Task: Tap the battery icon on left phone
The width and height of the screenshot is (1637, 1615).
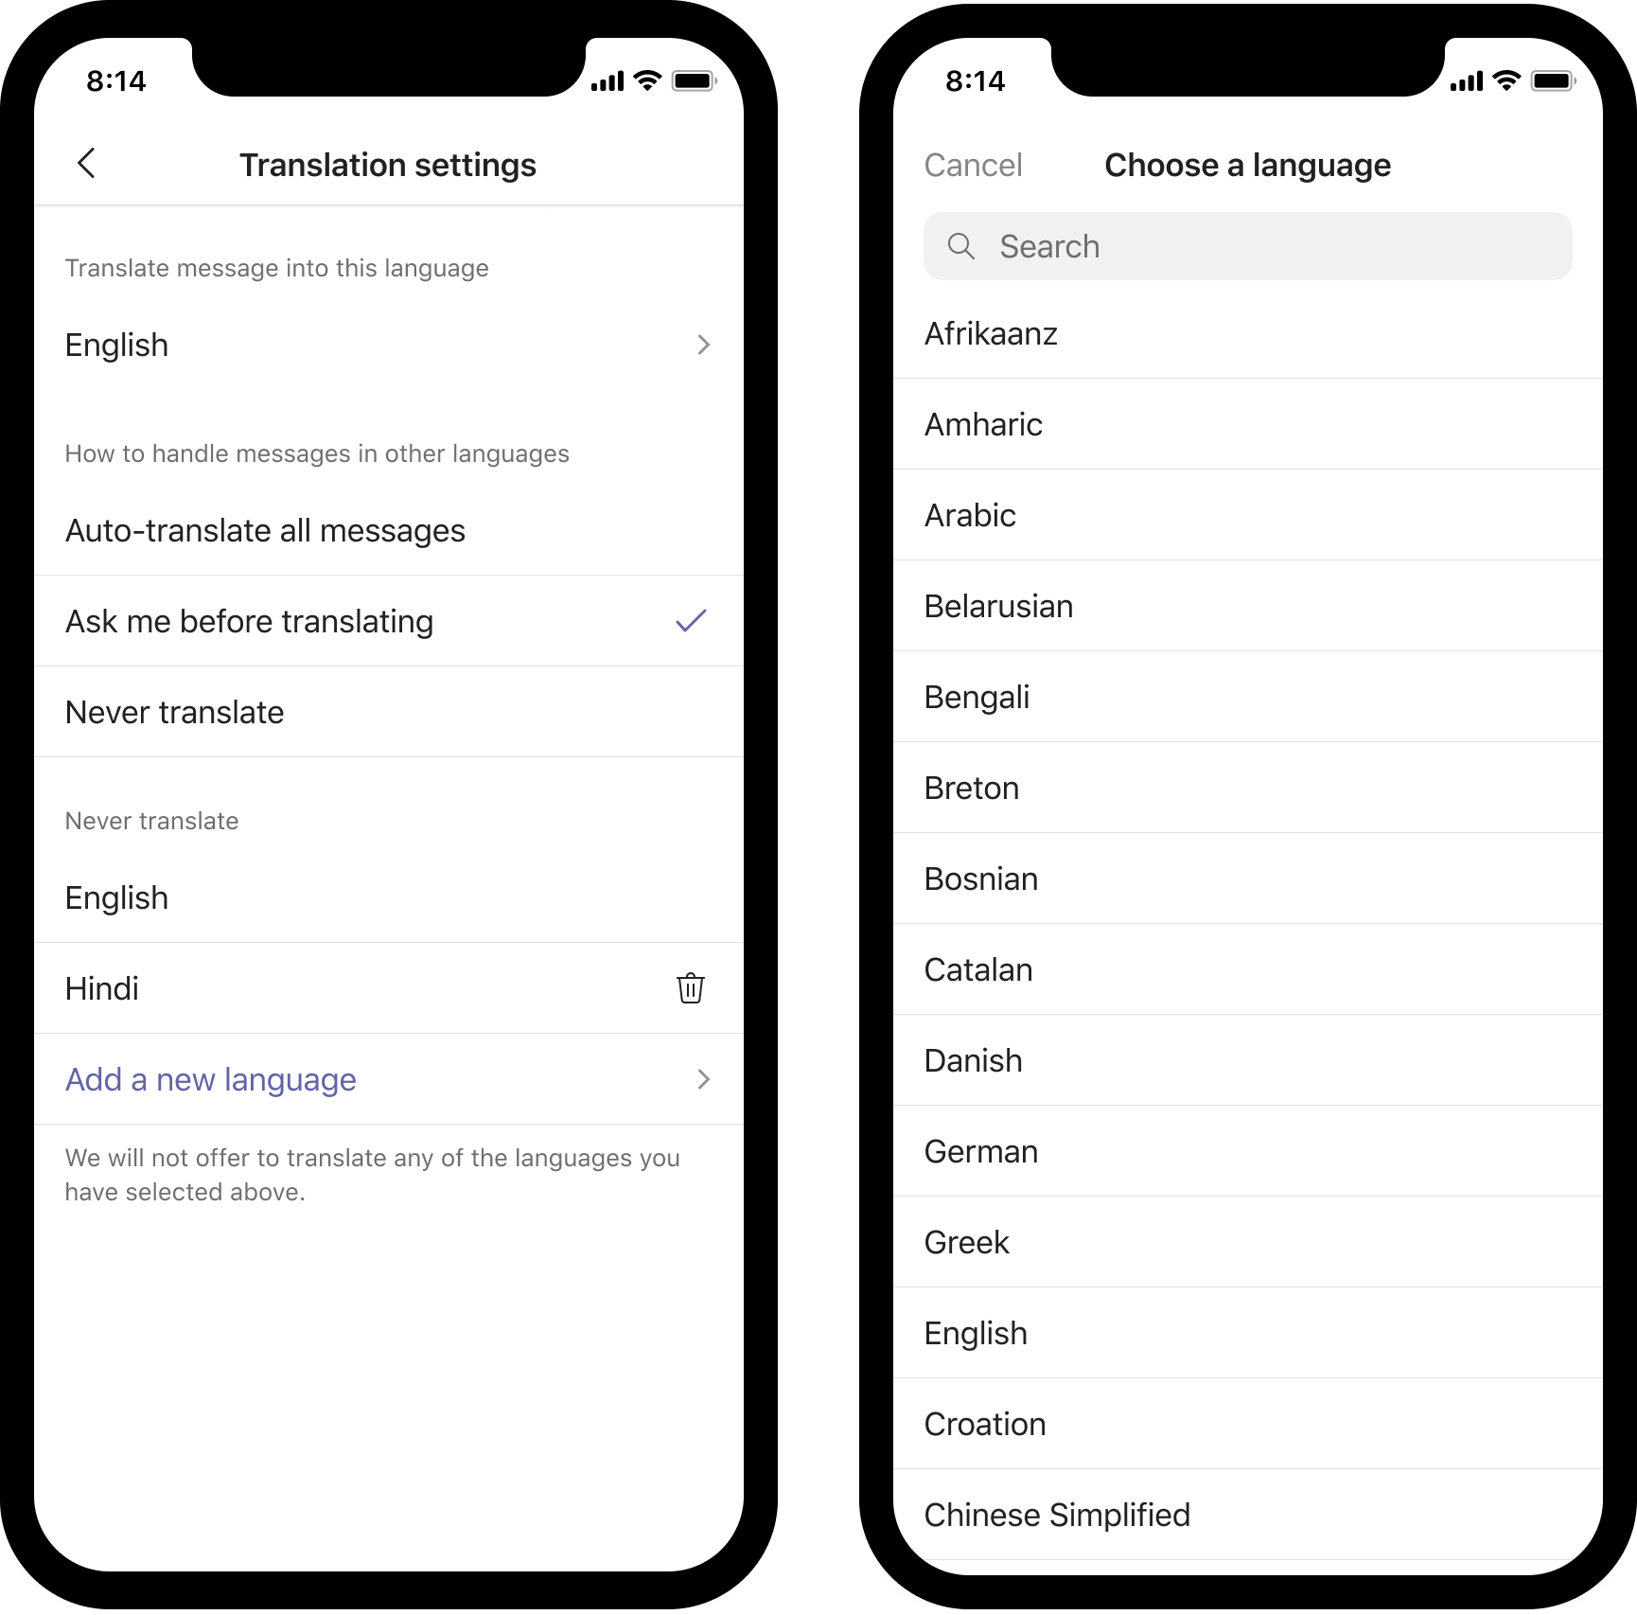Action: 694,81
